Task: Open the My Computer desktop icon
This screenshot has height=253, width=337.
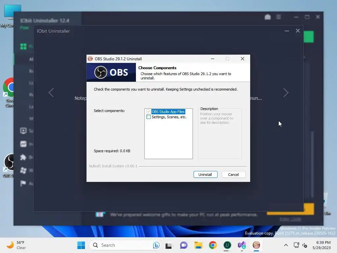Action: click(x=9, y=16)
